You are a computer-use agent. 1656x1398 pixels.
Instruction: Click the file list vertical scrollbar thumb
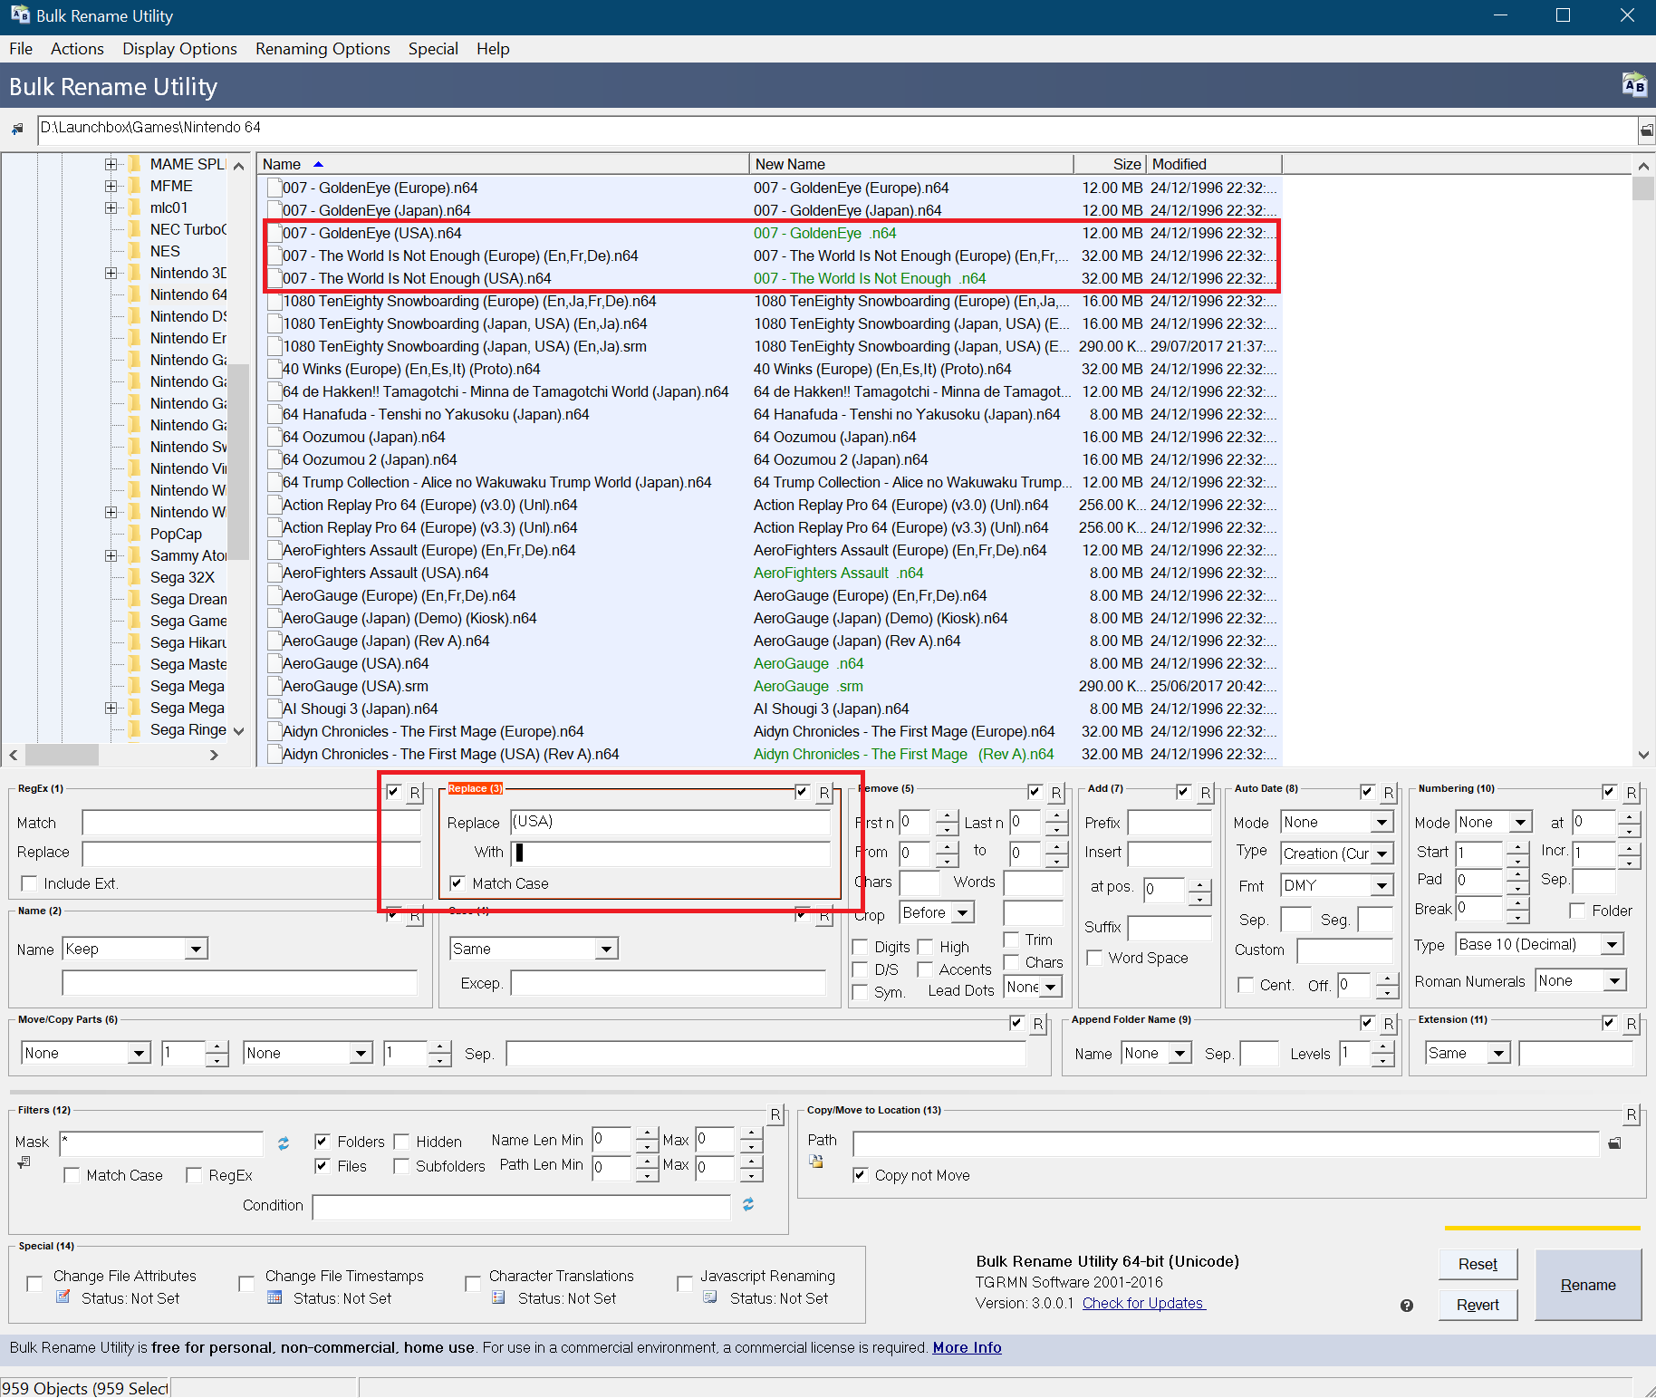tap(1642, 188)
